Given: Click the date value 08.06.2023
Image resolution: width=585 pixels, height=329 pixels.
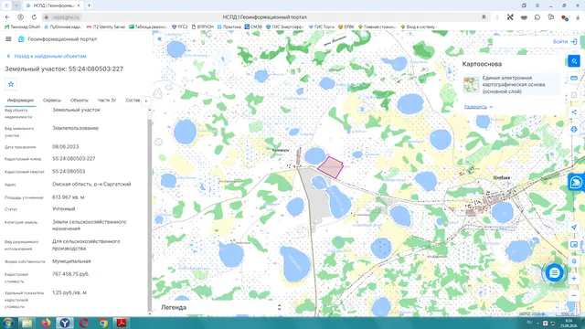Looking at the screenshot, I should (x=66, y=146).
